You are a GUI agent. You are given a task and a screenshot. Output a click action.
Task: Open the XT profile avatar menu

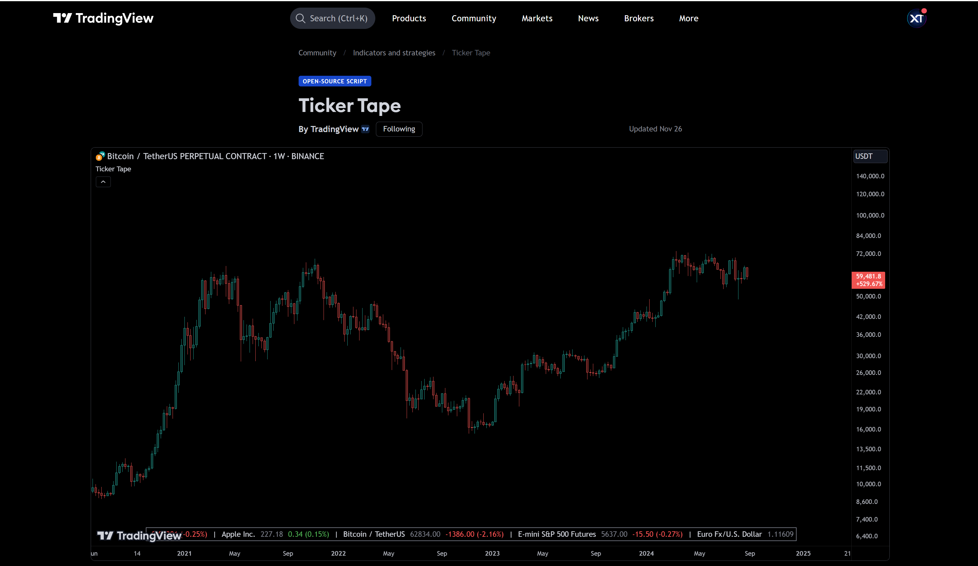(x=916, y=18)
